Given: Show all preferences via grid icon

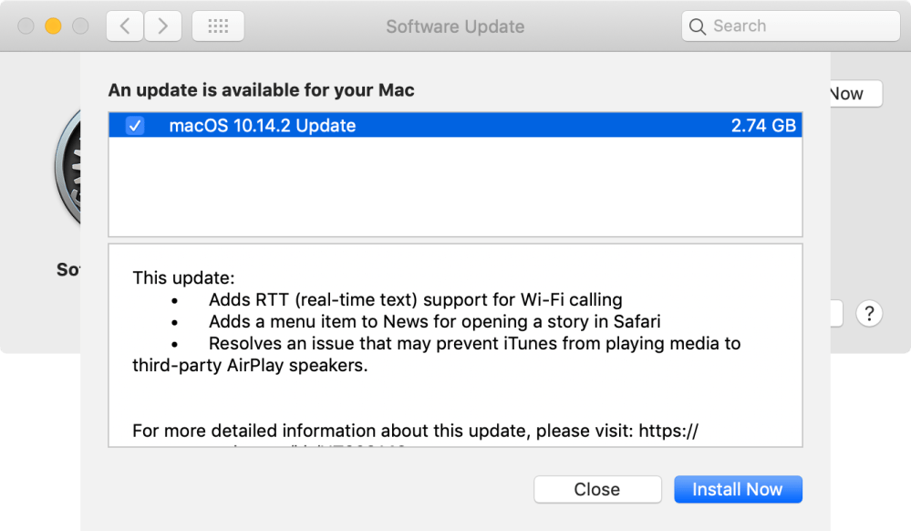Looking at the screenshot, I should [x=218, y=26].
